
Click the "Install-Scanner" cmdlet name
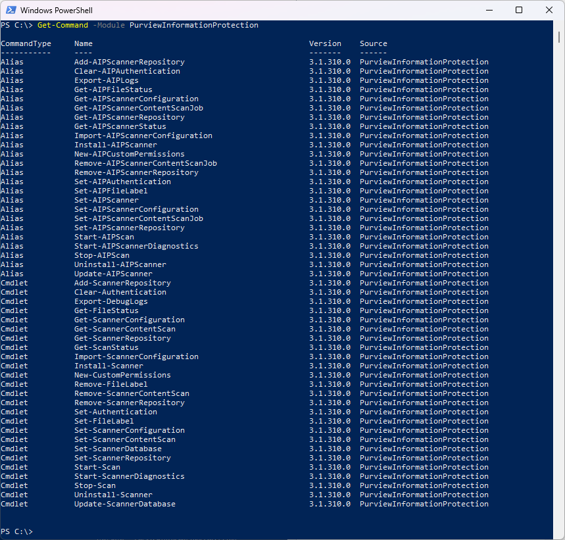109,366
